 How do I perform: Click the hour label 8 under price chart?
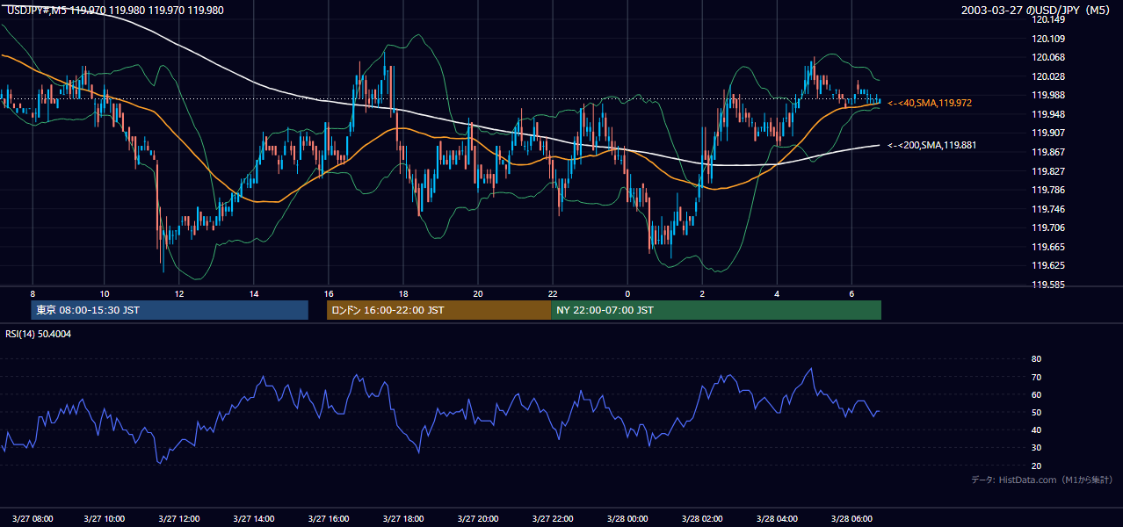(x=33, y=292)
